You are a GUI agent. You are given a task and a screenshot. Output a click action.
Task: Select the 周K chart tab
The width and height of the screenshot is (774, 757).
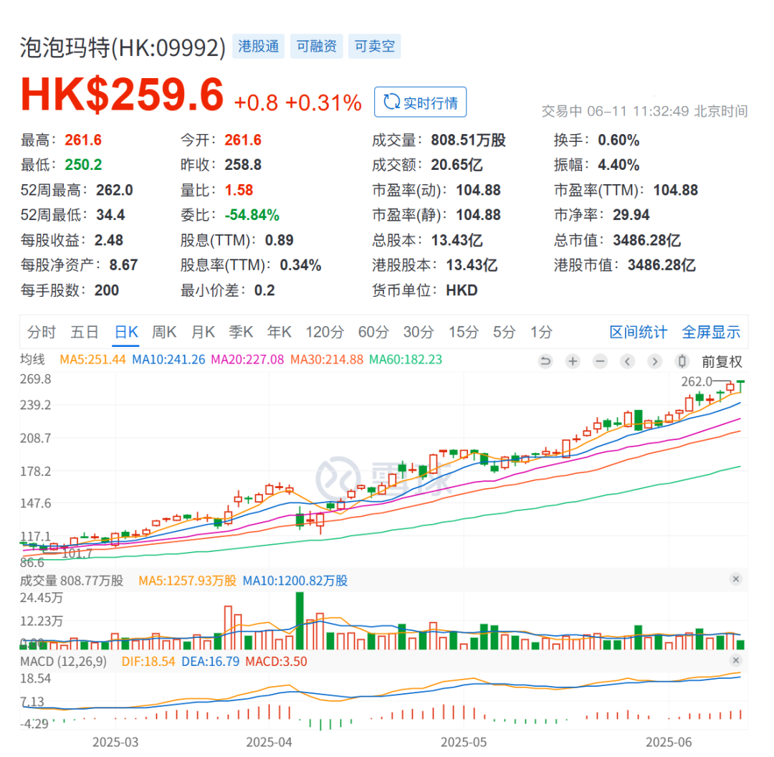click(164, 332)
